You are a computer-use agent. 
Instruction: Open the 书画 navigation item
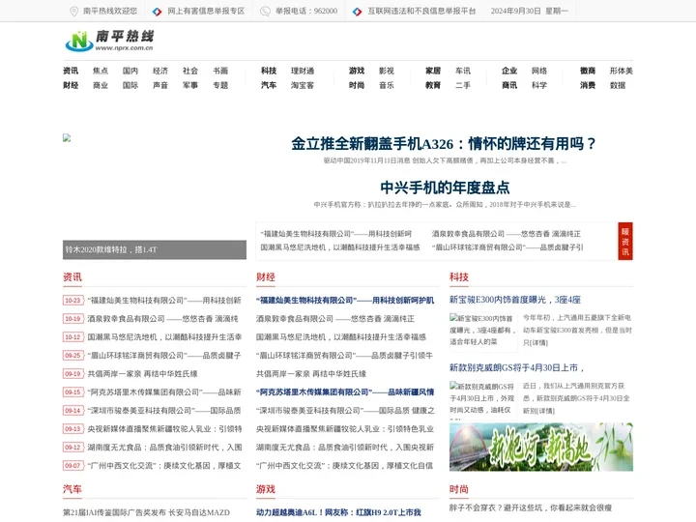click(220, 71)
